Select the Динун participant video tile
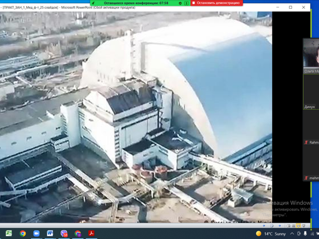319x239 pixels. tap(311, 92)
